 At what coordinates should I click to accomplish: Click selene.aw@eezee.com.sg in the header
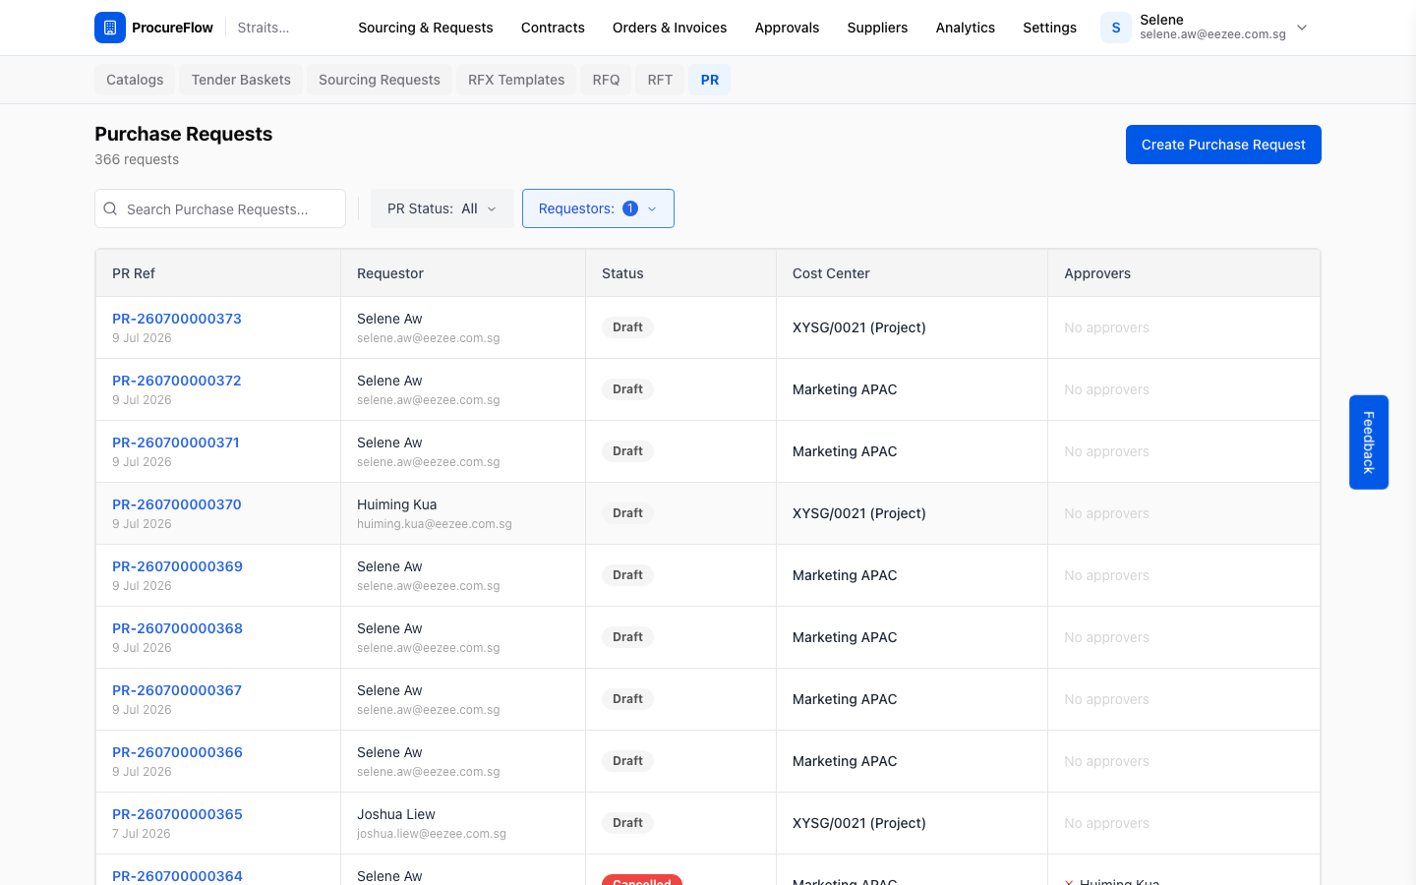[x=1212, y=34]
